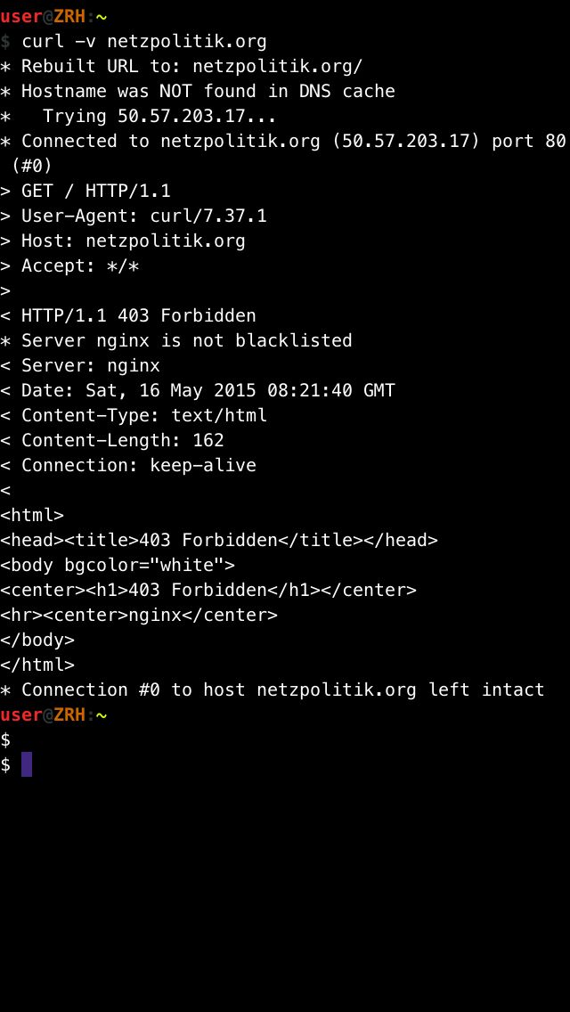Click the "Connection #0 ... left intact" line
570x1012 pixels.
282,690
